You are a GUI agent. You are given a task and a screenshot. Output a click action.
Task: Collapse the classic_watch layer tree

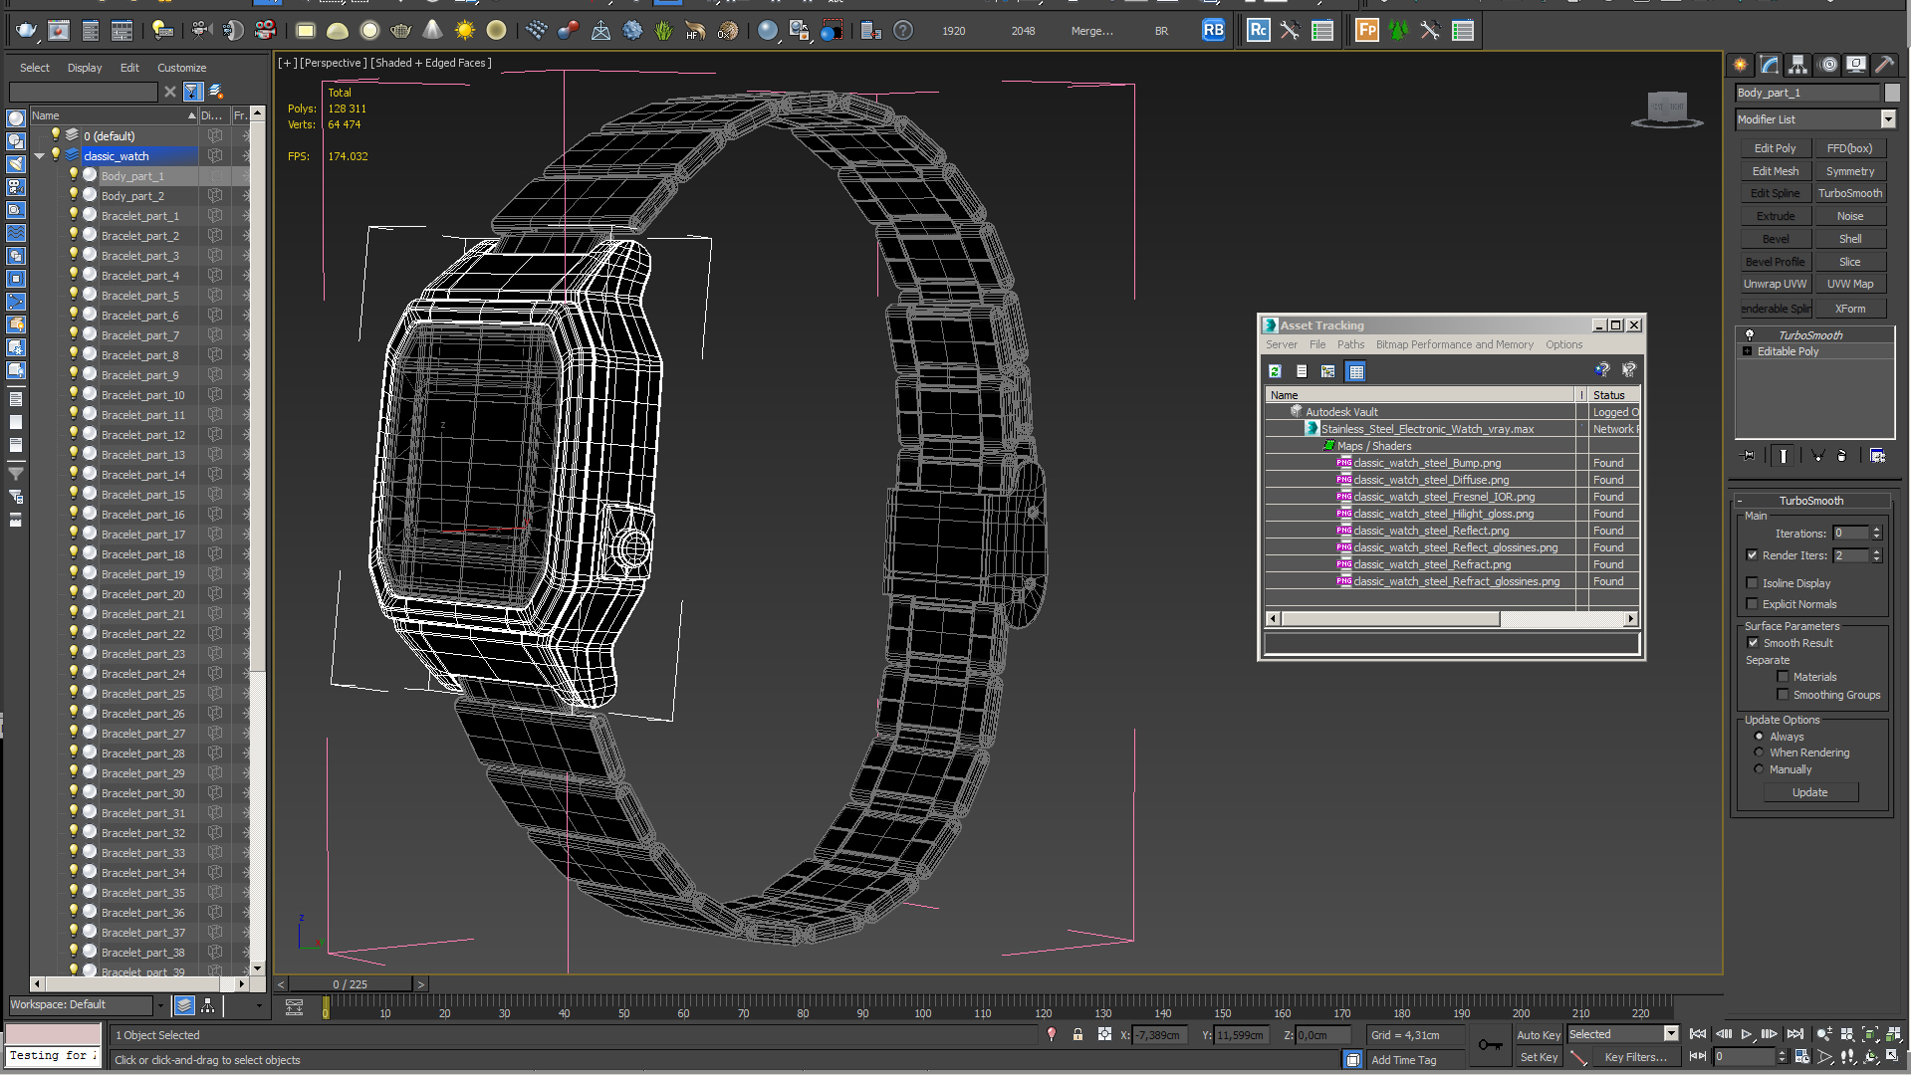point(39,156)
